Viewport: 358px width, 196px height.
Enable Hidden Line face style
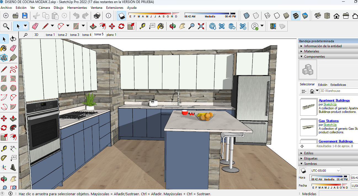[x=277, y=15]
